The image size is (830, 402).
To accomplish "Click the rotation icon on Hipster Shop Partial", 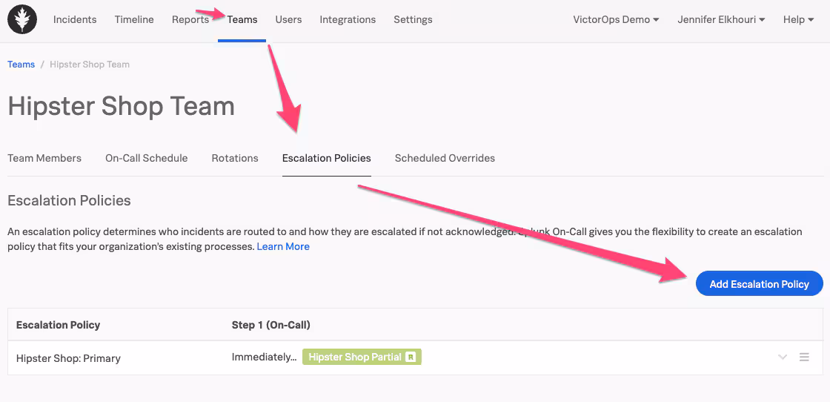I will coord(411,357).
